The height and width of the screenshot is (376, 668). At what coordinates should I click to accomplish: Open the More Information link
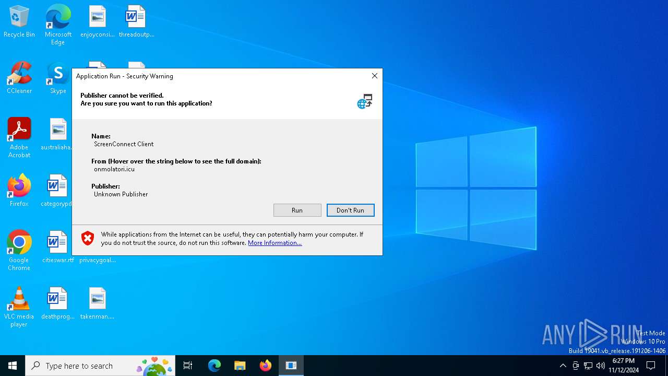[x=275, y=243]
